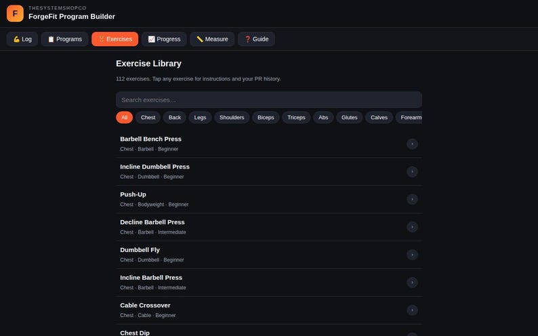
Task: Expand the Chest Dip exercise row
Action: [x=269, y=331]
